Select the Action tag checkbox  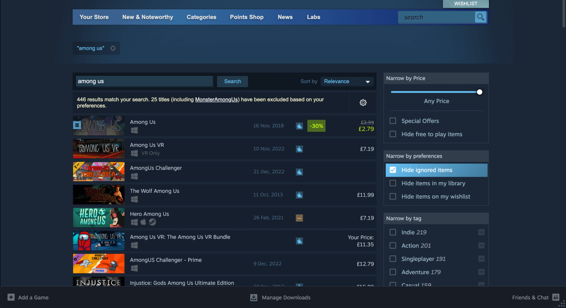[x=393, y=245]
